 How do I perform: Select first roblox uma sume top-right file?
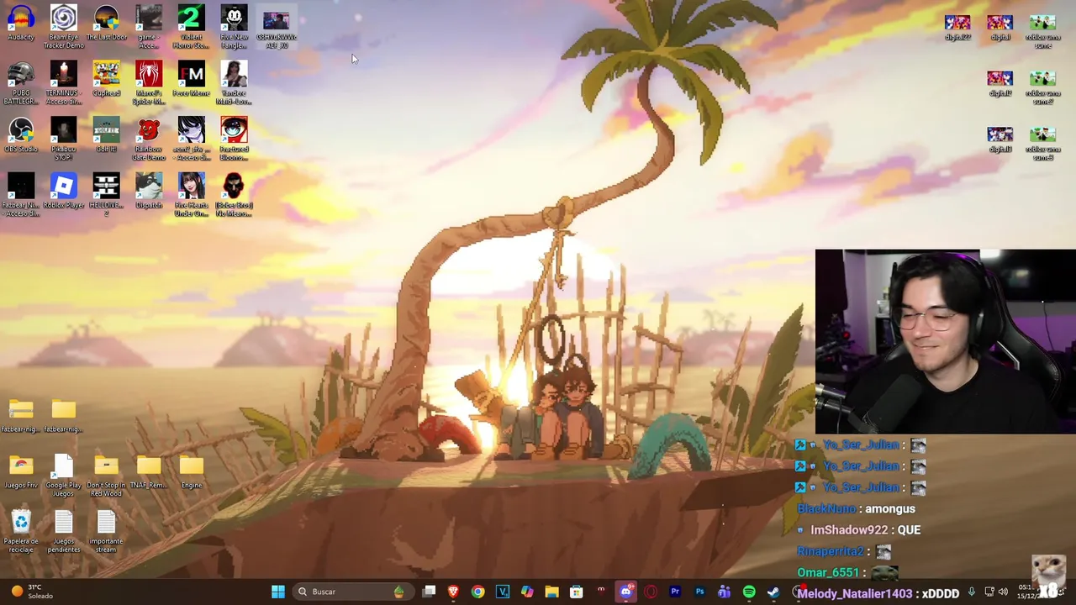pos(1042,31)
